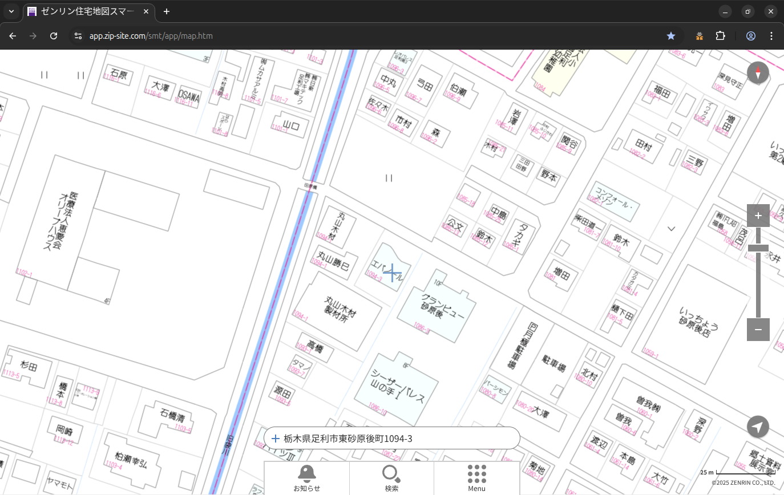The height and width of the screenshot is (495, 784).
Task: Click the site information icon in address bar
Action: [x=78, y=36]
